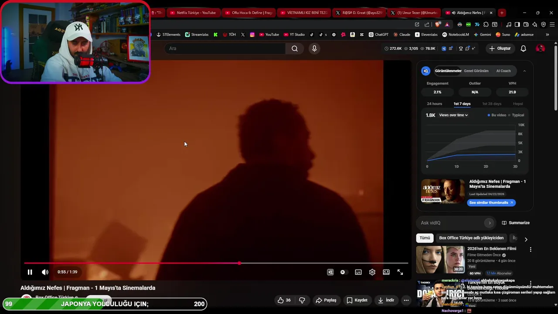This screenshot has height=314, width=558.
Task: Like the video with the thumbs up button
Action: [284, 300]
